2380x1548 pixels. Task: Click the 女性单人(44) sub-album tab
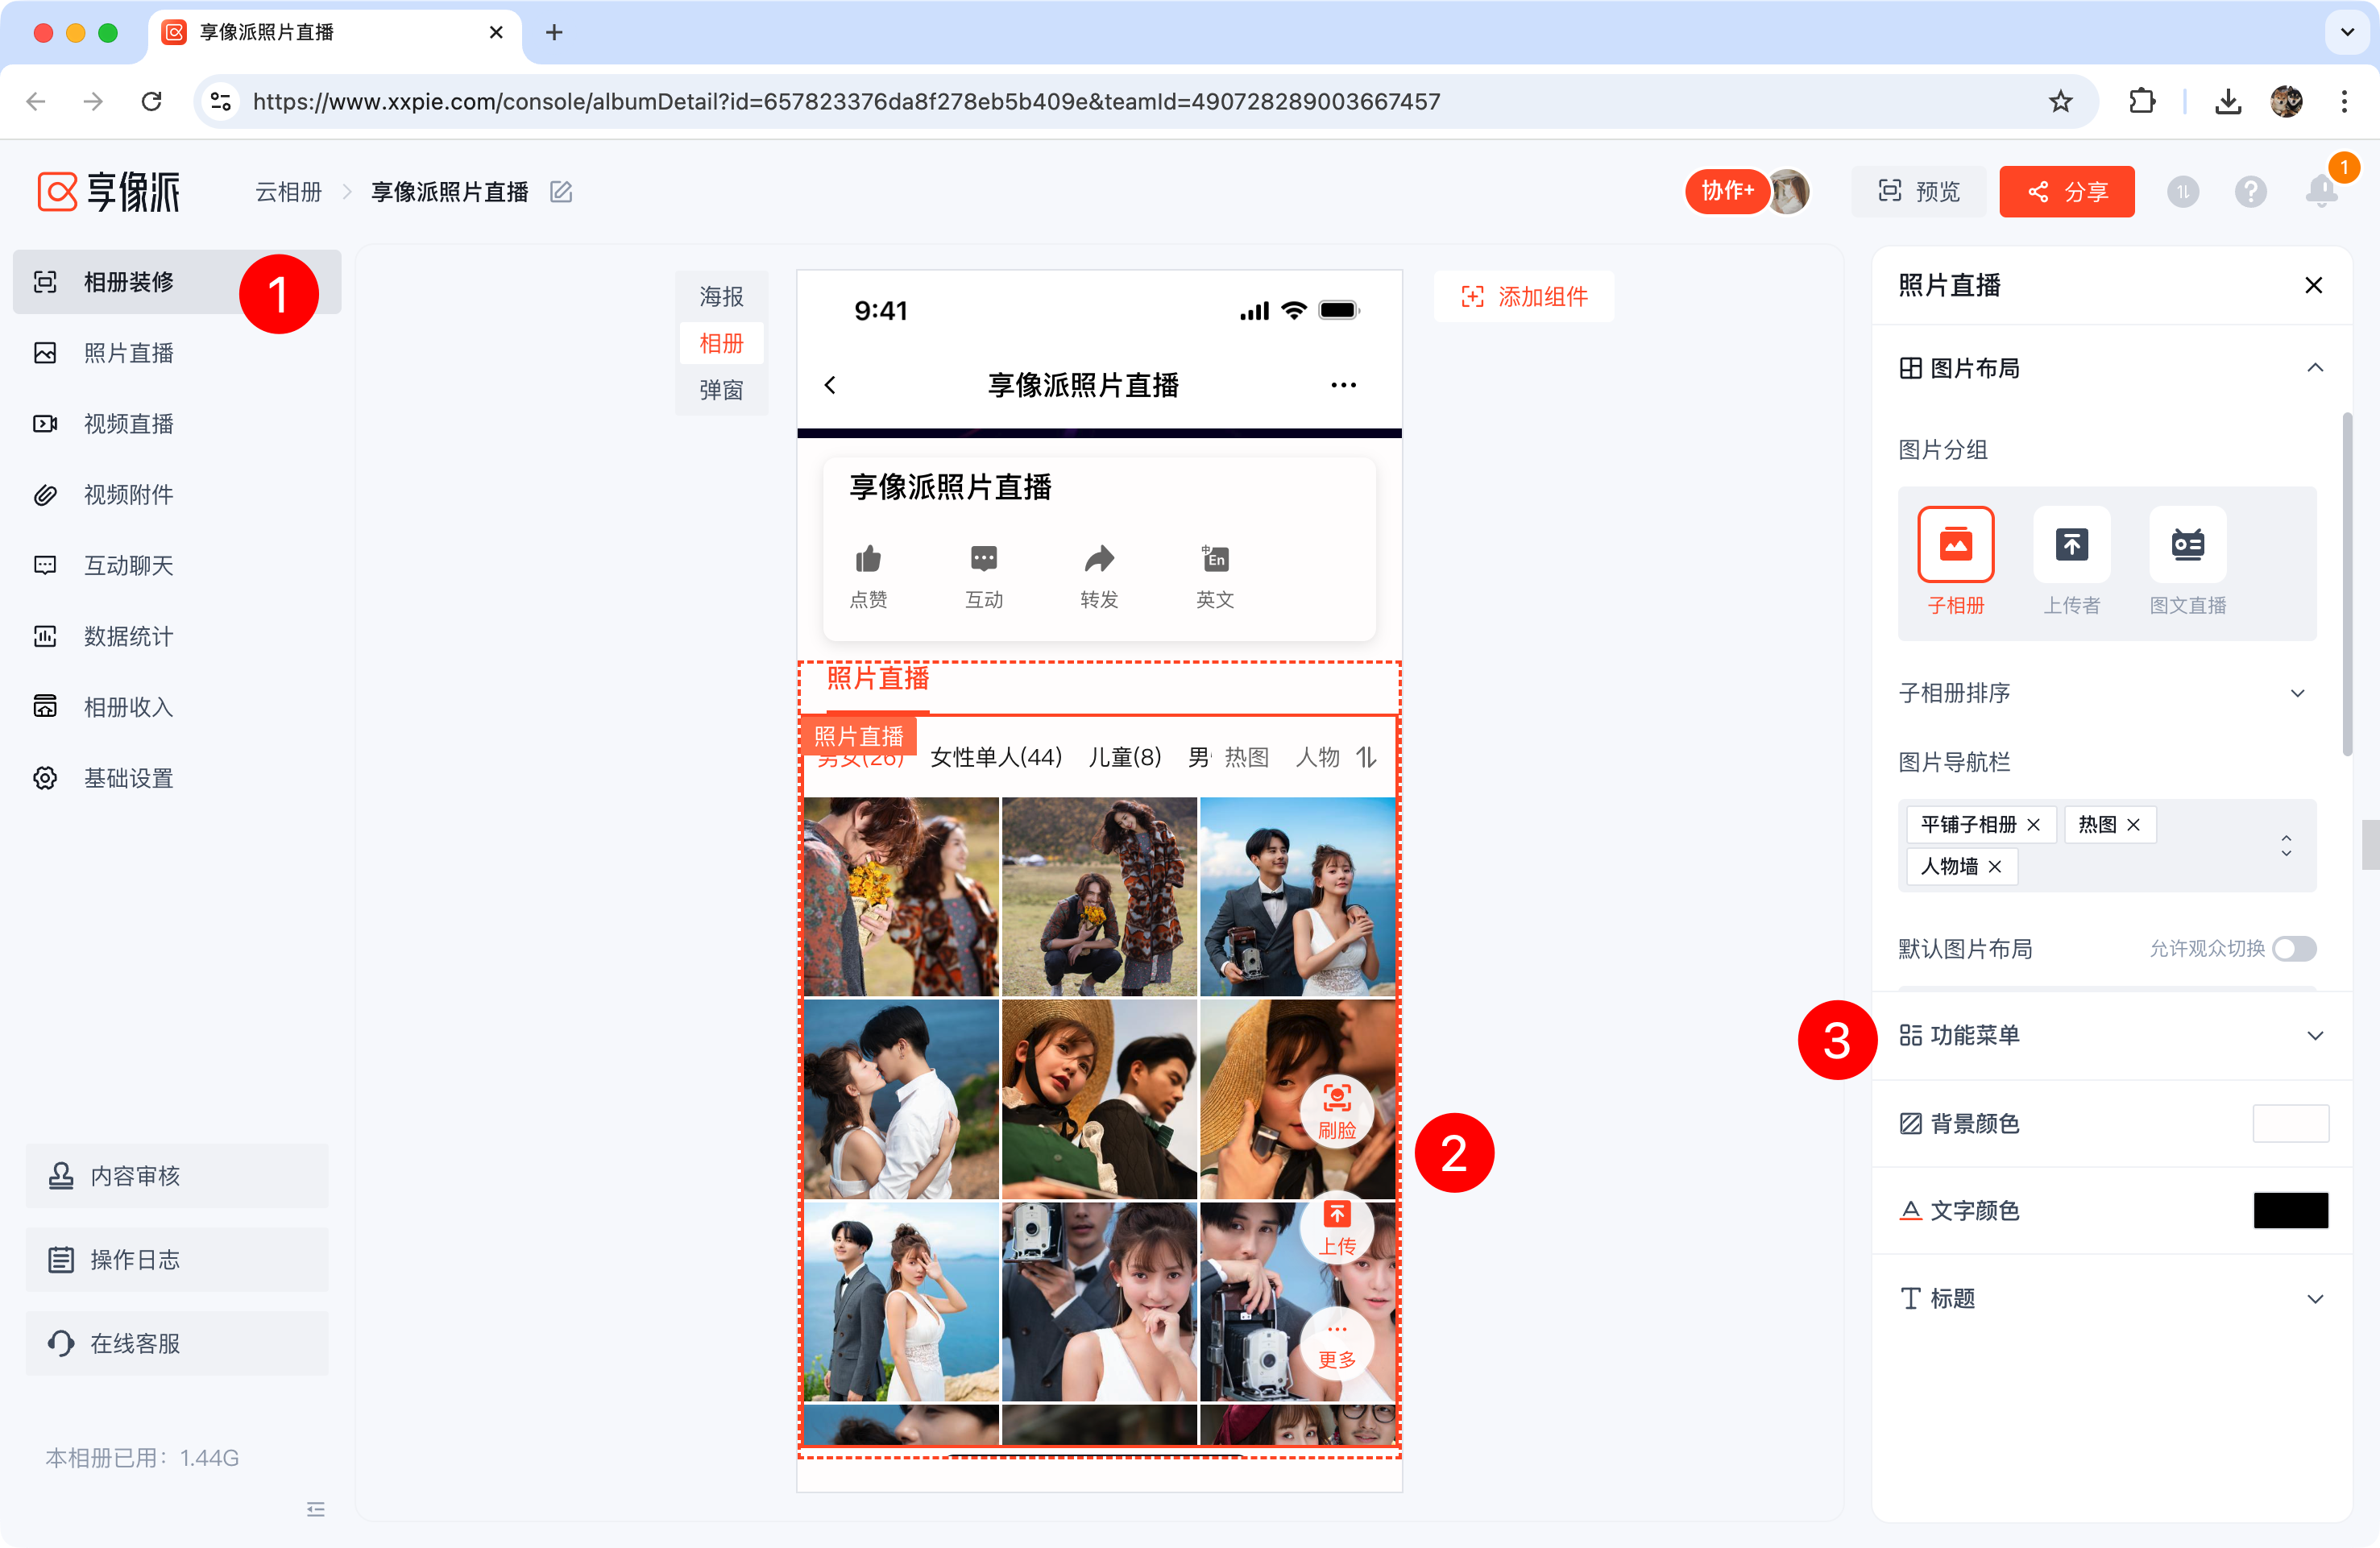(995, 758)
